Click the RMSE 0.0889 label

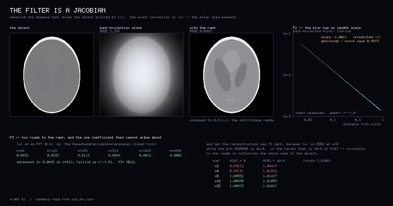[x=200, y=31]
